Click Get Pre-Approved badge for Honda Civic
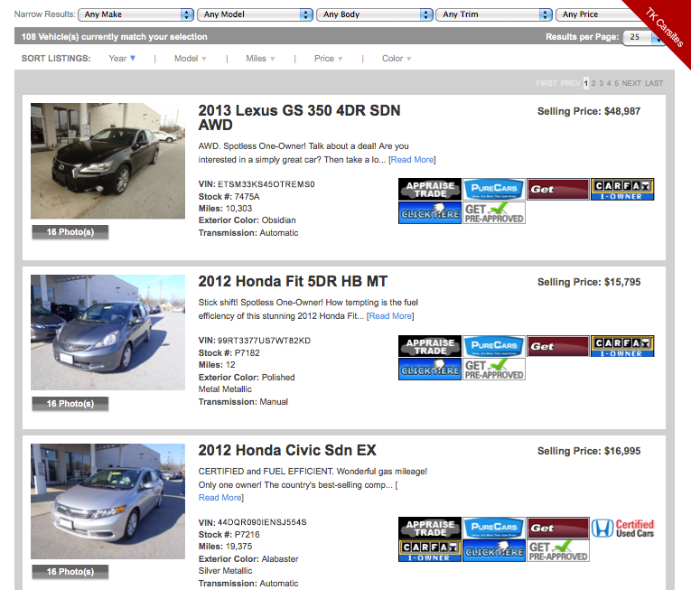The width and height of the screenshot is (691, 590). pyautogui.click(x=558, y=551)
